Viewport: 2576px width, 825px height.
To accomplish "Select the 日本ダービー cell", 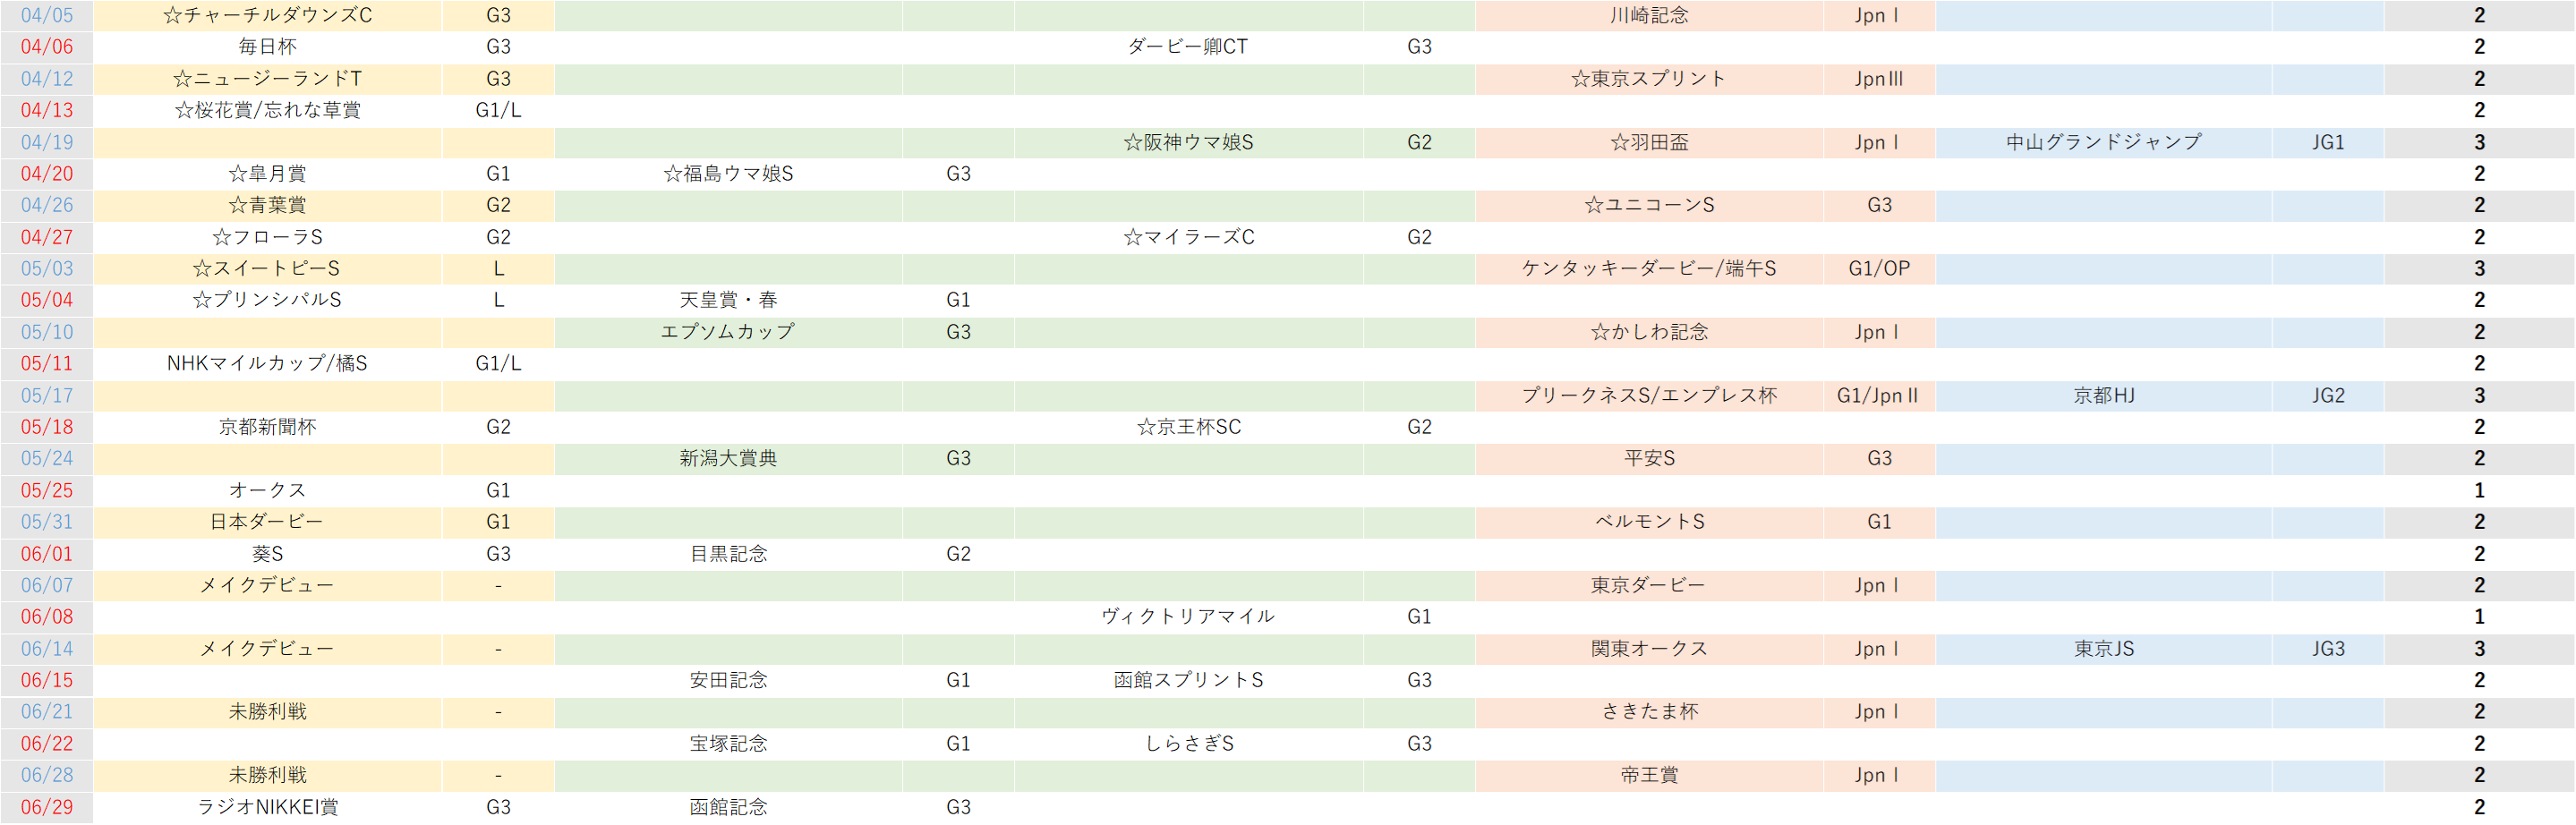I will [267, 521].
